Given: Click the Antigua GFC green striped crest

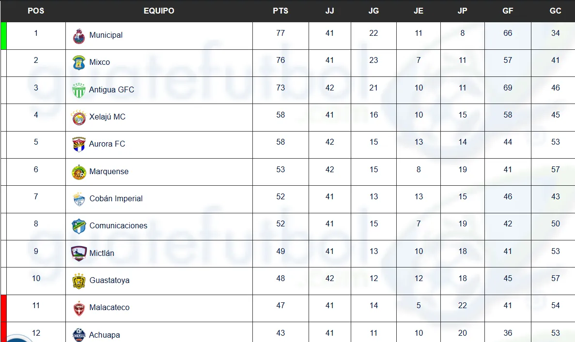Looking at the screenshot, I should (x=78, y=90).
